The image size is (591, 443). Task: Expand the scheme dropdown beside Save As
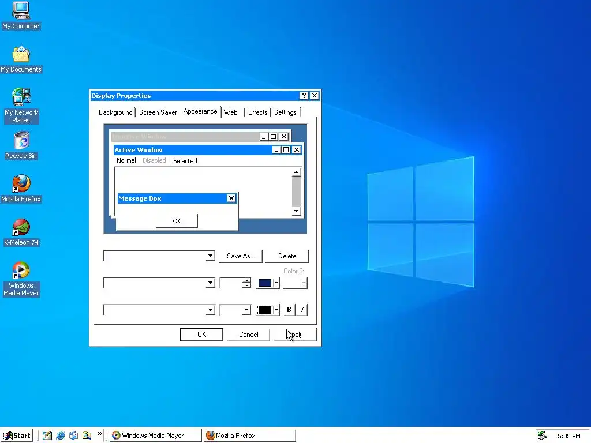(210, 256)
